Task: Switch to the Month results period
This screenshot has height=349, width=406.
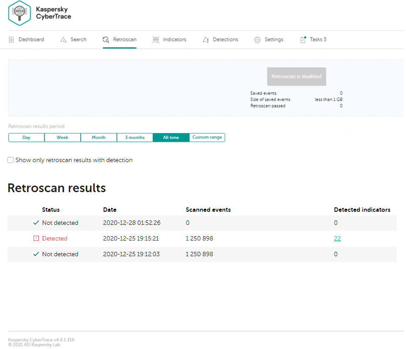Action: pyautogui.click(x=98, y=138)
